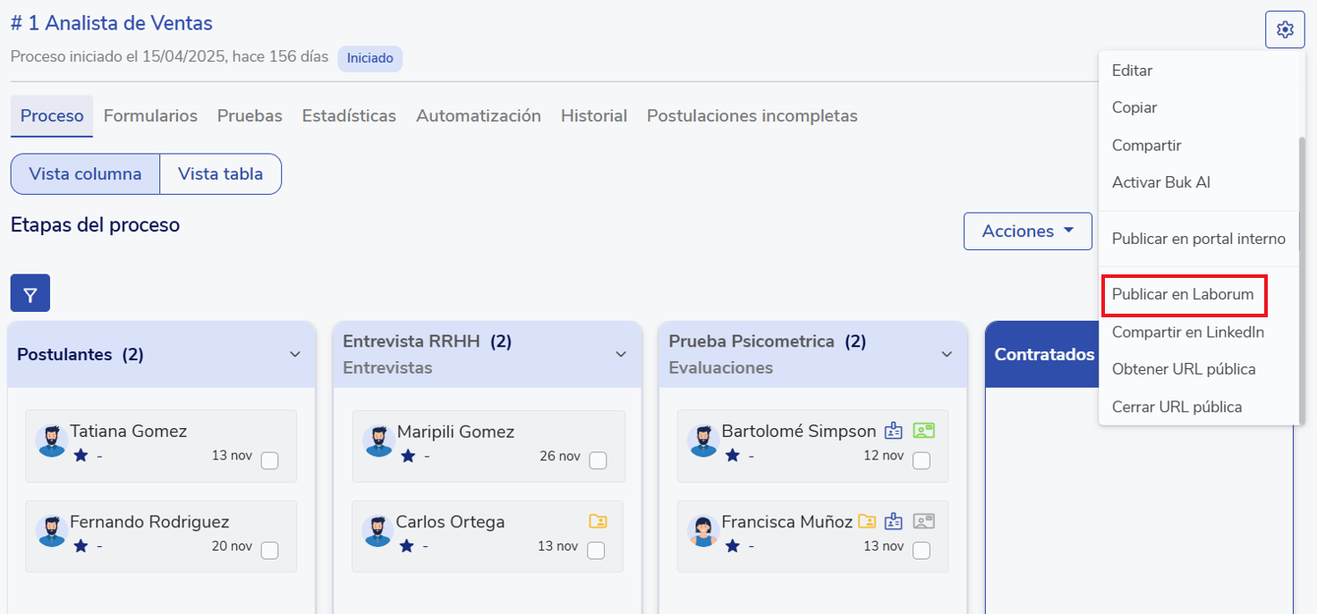Viewport: 1317px width, 614px height.
Task: Open the Acciones dropdown
Action: 1027,231
